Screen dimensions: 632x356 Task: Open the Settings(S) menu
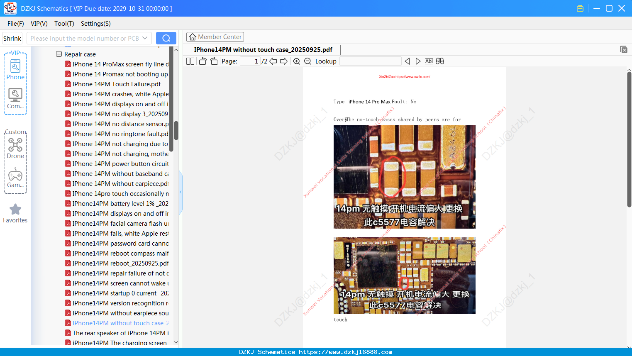pos(96,24)
